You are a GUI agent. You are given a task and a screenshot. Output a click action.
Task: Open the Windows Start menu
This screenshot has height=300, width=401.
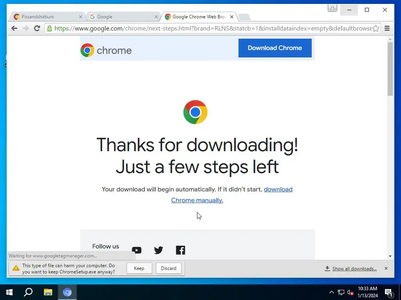click(9, 292)
